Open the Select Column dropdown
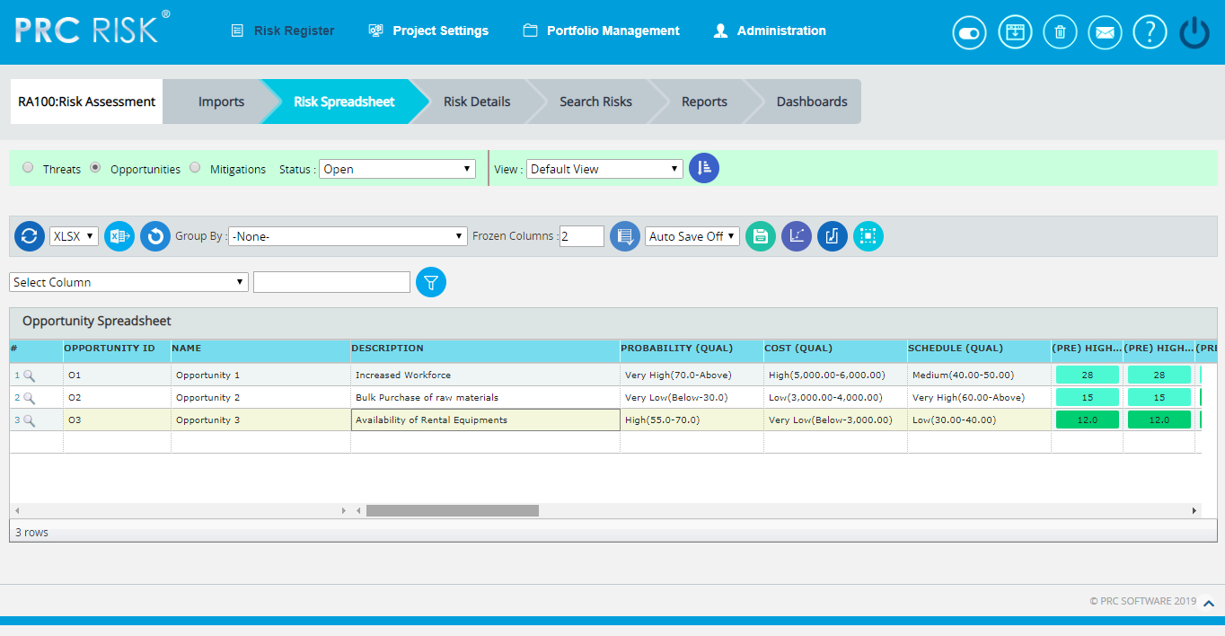Image resolution: width=1225 pixels, height=636 pixels. coord(128,282)
